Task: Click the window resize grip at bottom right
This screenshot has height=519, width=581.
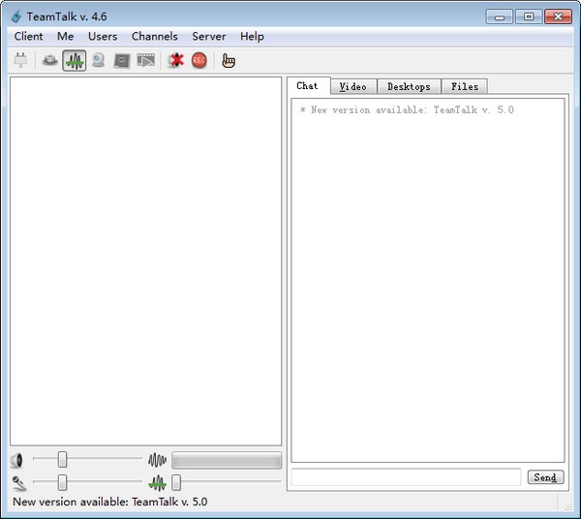Action: (x=567, y=507)
